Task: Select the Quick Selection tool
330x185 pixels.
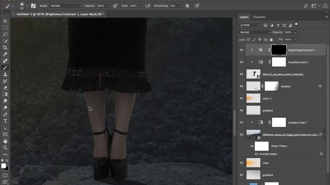Action: [x=5, y=41]
